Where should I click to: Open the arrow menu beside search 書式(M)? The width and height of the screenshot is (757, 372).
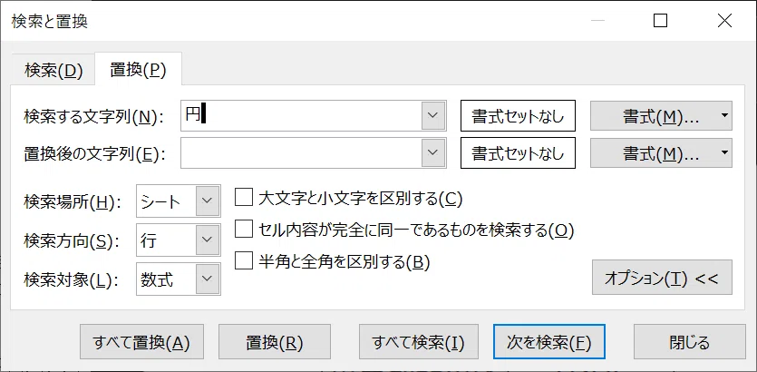[x=724, y=115]
